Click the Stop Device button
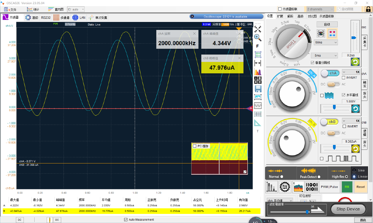This screenshot has height=223, width=373. tap(348, 209)
